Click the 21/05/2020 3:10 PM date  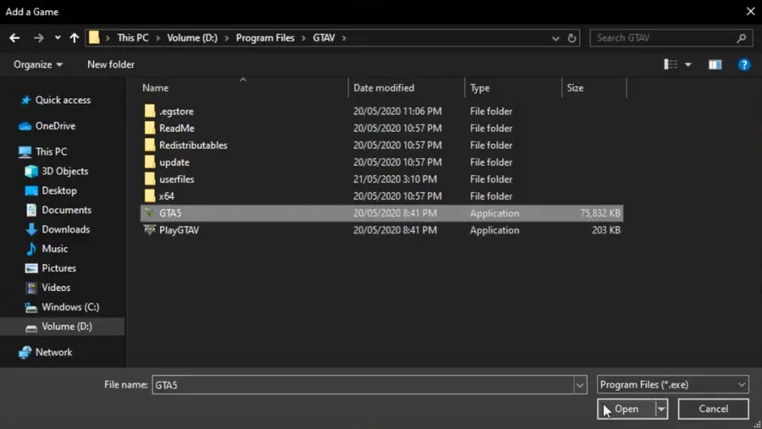[x=395, y=179]
